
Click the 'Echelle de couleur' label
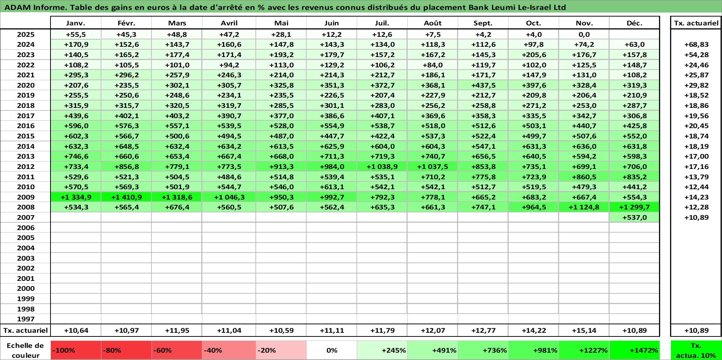point(25,350)
